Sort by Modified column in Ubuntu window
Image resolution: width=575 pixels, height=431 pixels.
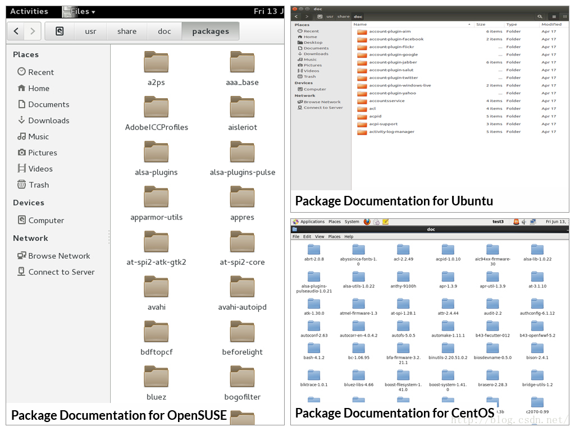click(551, 25)
